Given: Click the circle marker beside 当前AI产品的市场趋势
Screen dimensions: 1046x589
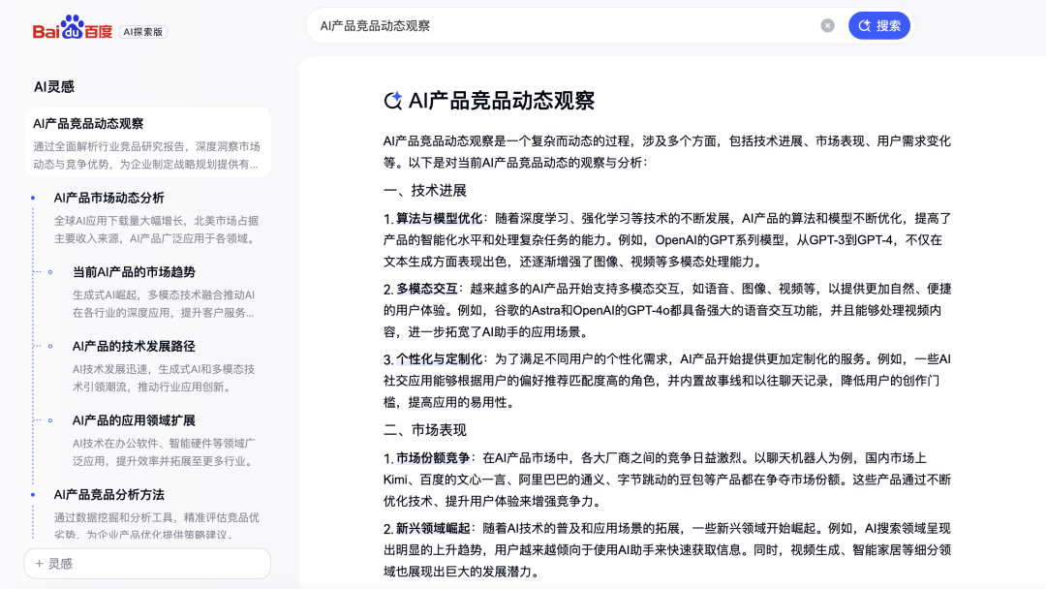Looking at the screenshot, I should 50,272.
